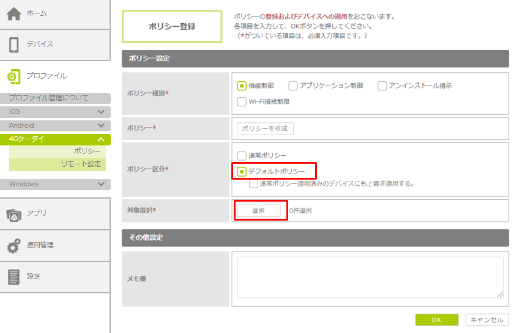The height and width of the screenshot is (333, 525).
Task: Expand the Windows section
Action: (x=101, y=184)
